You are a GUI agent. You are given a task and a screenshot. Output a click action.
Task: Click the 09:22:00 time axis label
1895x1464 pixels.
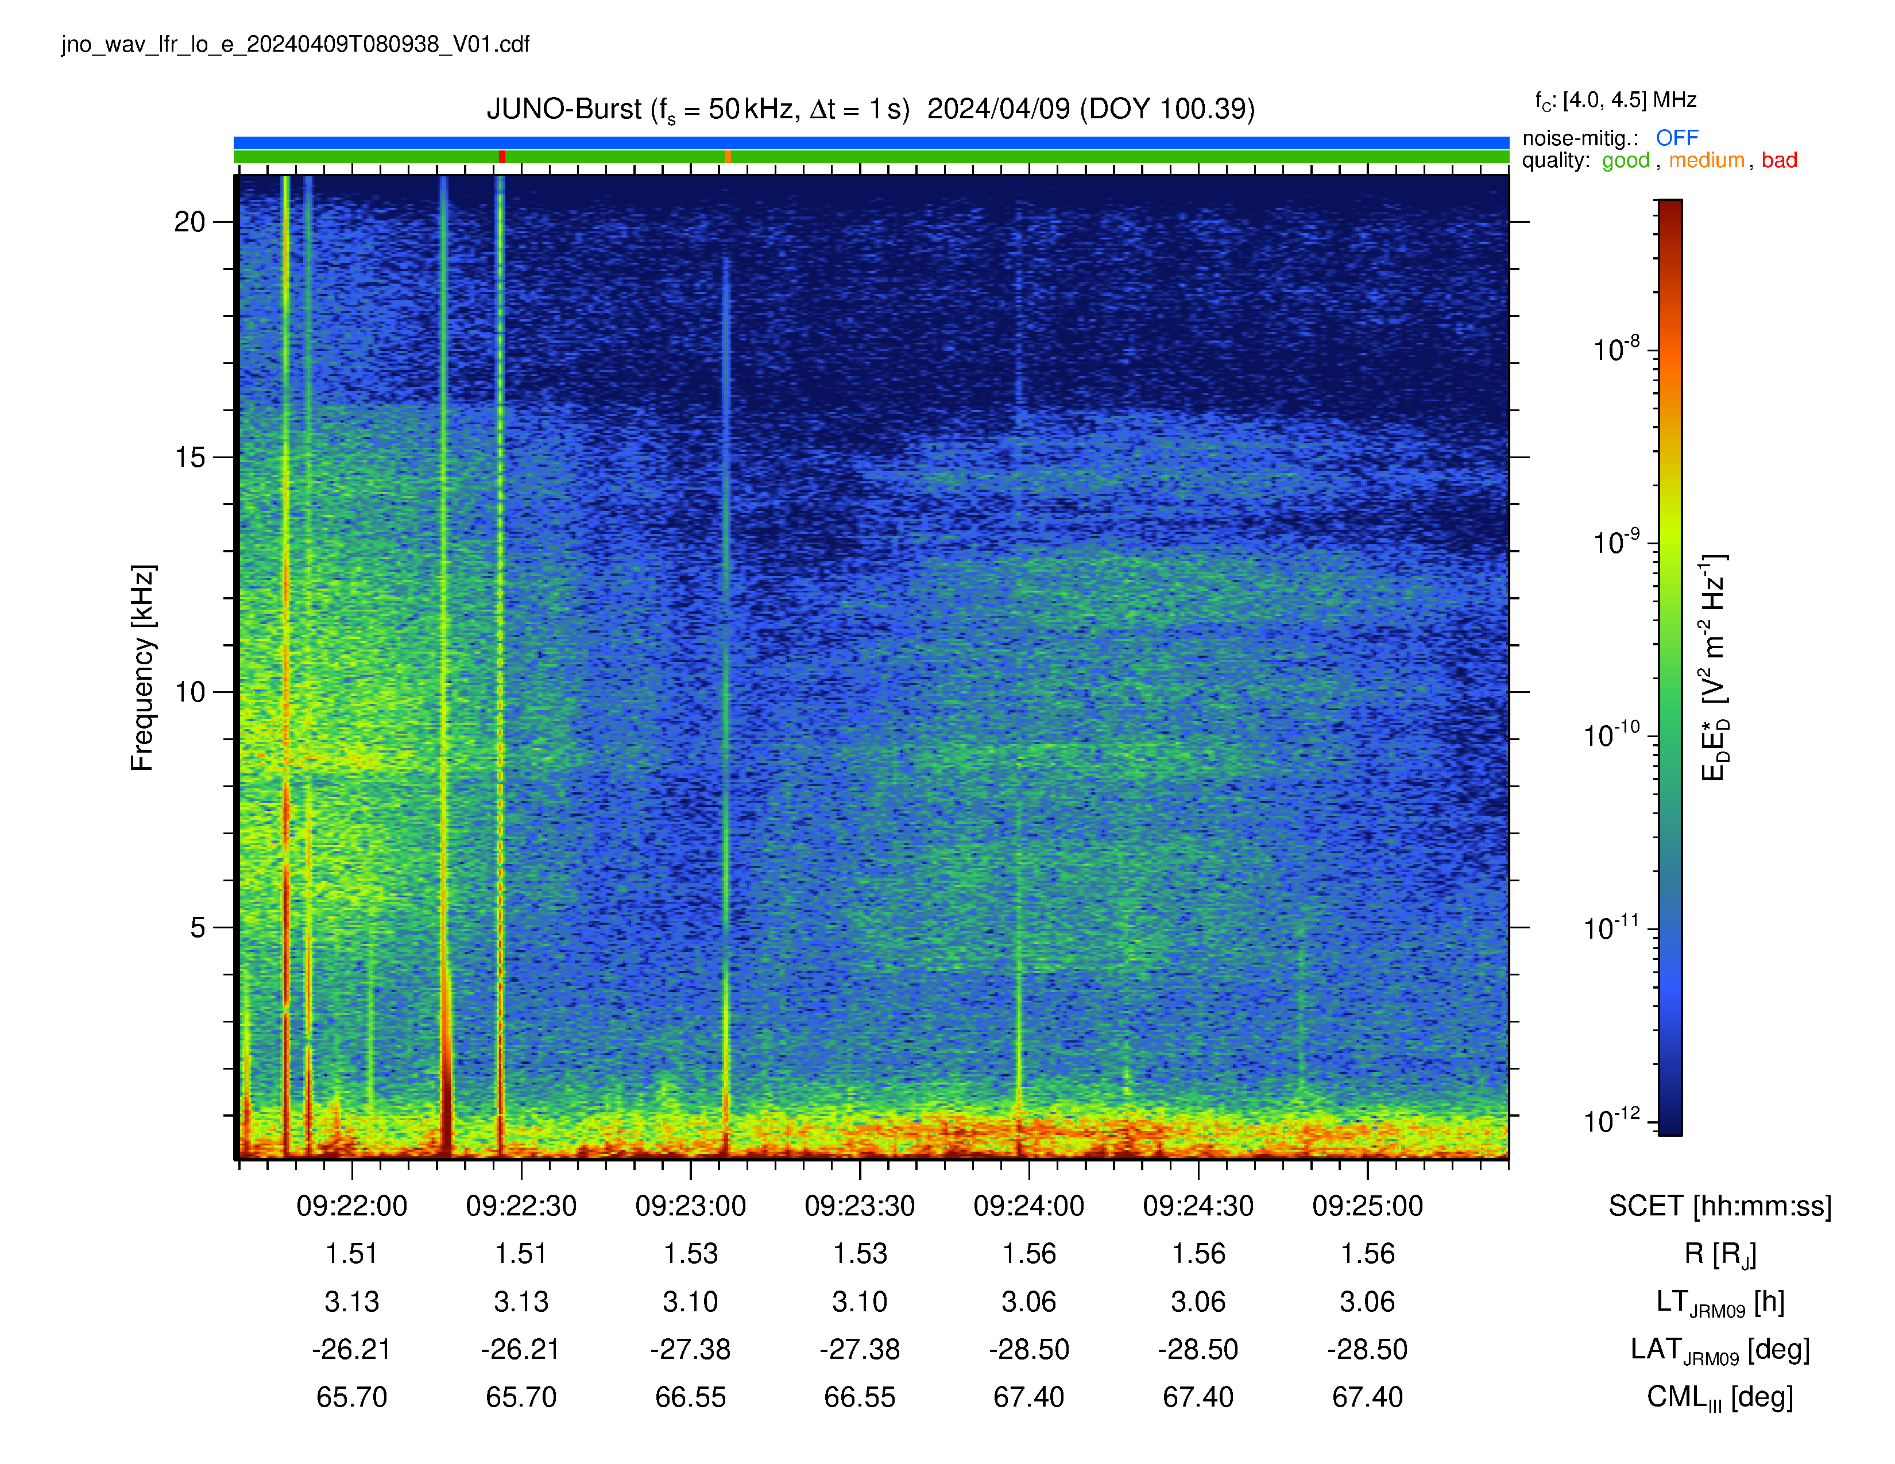(351, 1206)
